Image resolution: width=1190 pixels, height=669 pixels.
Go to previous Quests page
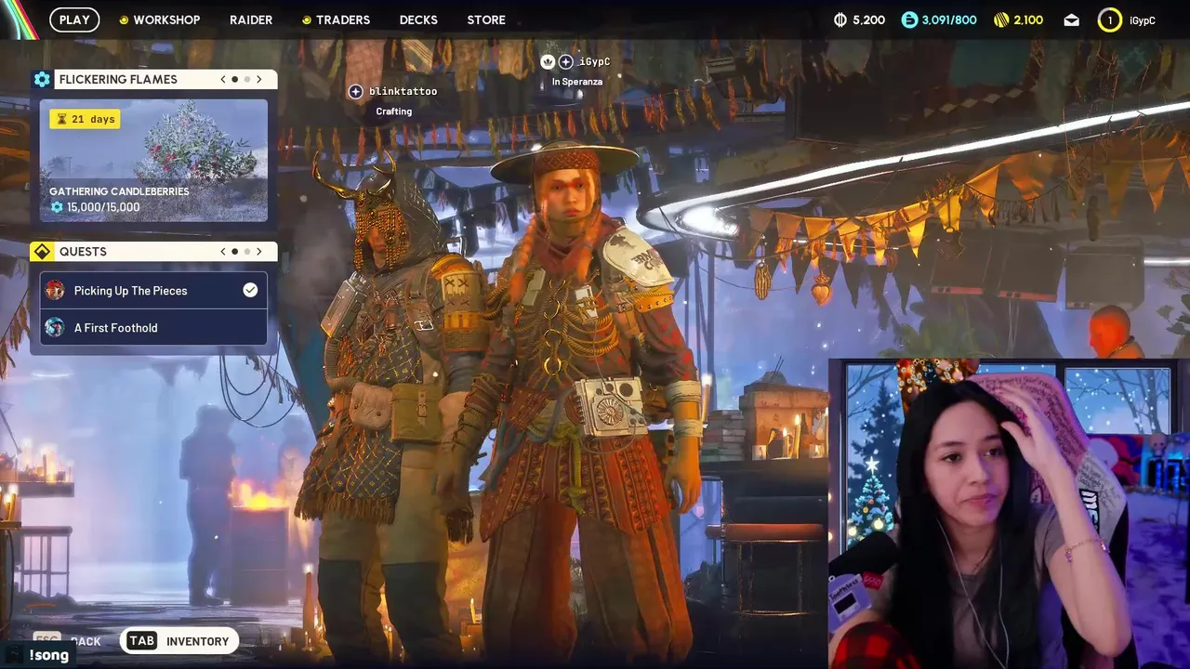coord(223,252)
